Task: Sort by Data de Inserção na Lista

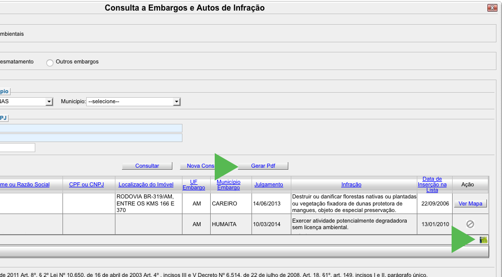Action: click(x=431, y=184)
